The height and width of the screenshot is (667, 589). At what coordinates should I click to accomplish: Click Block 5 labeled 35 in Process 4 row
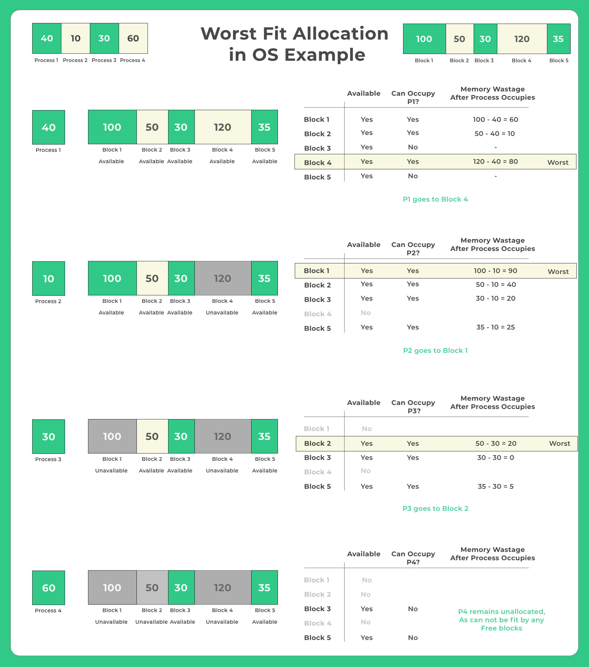[x=265, y=588]
